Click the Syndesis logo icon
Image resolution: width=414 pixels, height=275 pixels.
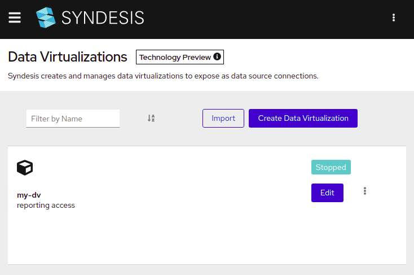pyautogui.click(x=46, y=18)
